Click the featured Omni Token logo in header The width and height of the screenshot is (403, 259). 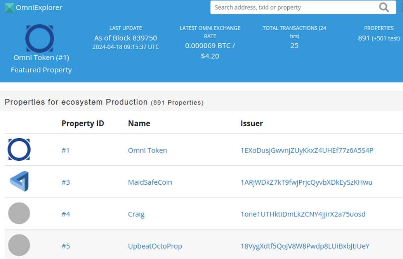coord(40,38)
